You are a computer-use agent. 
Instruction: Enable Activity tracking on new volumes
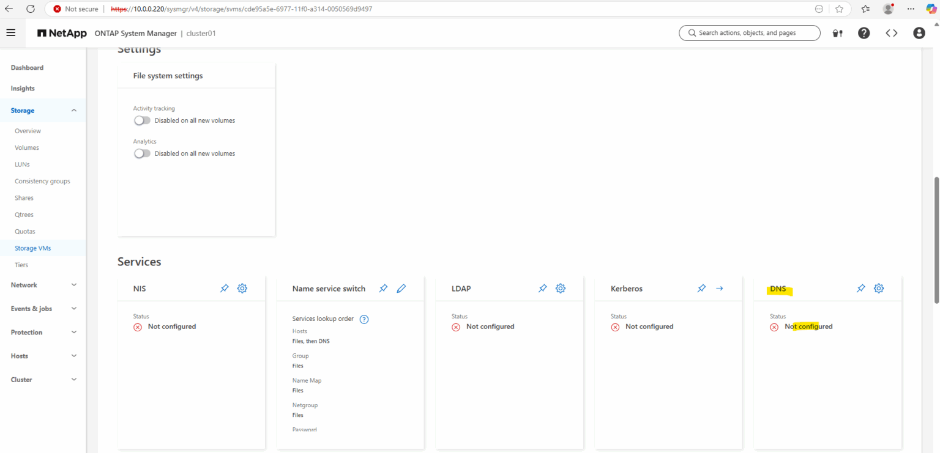click(142, 120)
